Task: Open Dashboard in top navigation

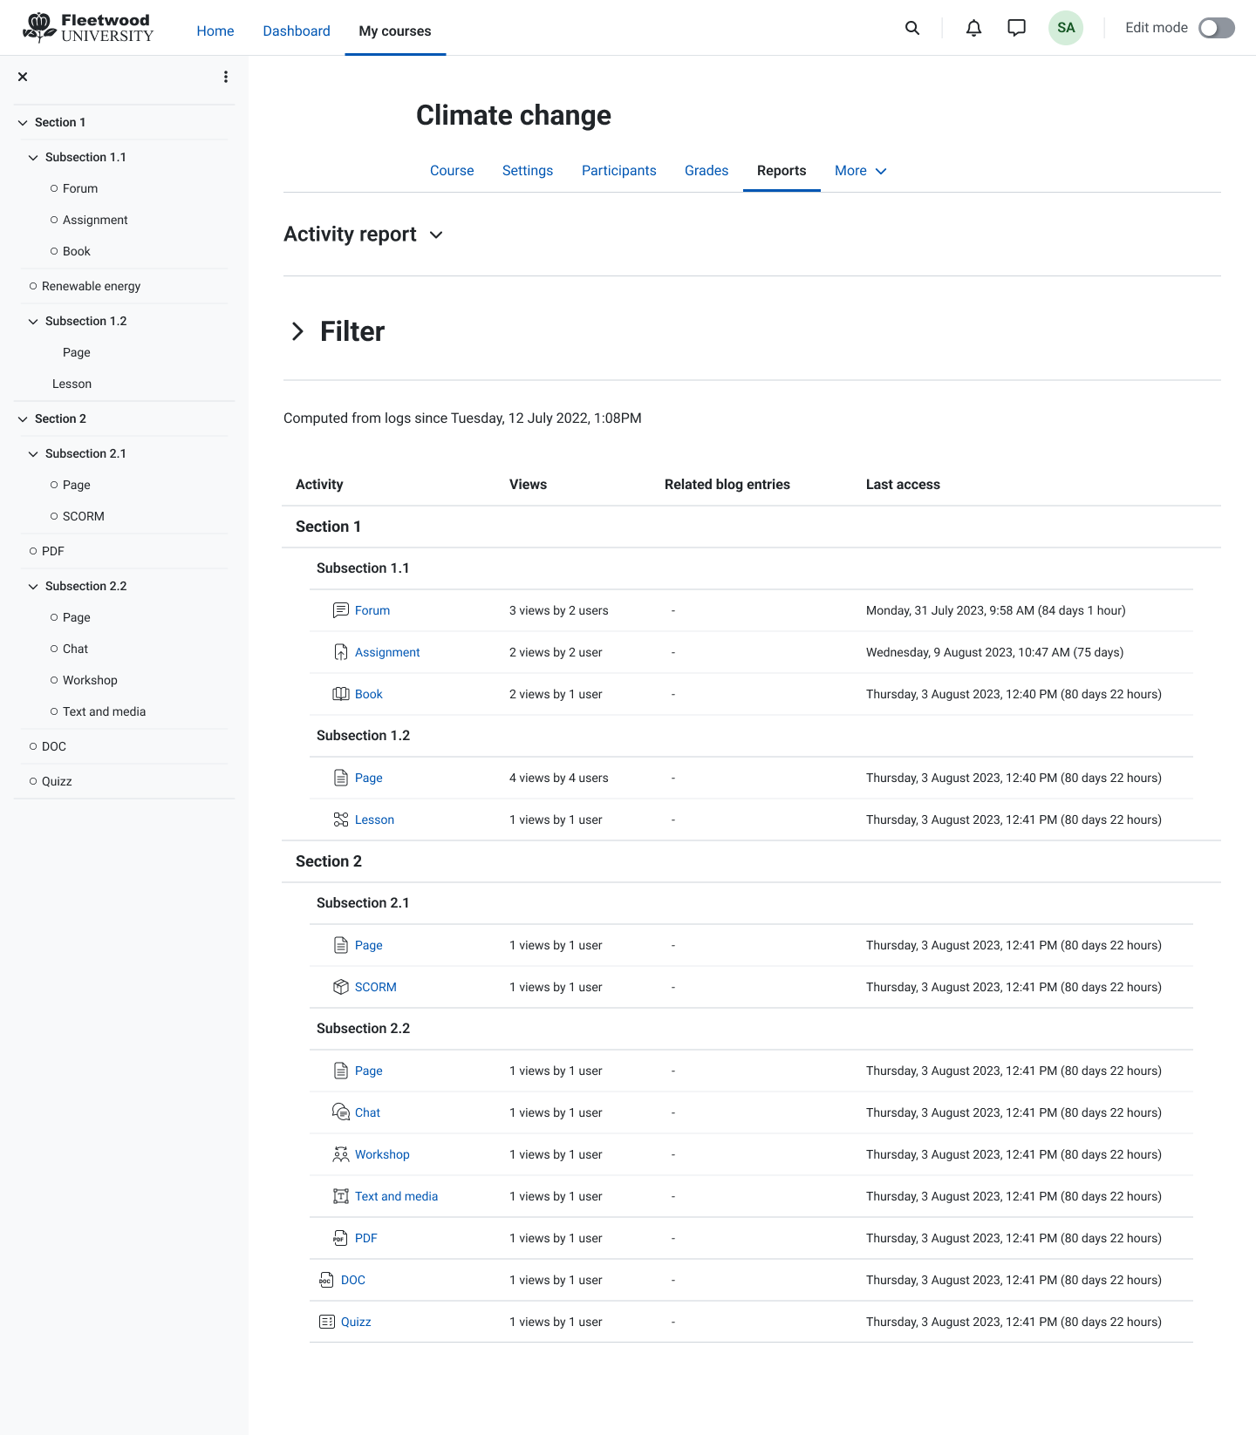Action: click(297, 31)
